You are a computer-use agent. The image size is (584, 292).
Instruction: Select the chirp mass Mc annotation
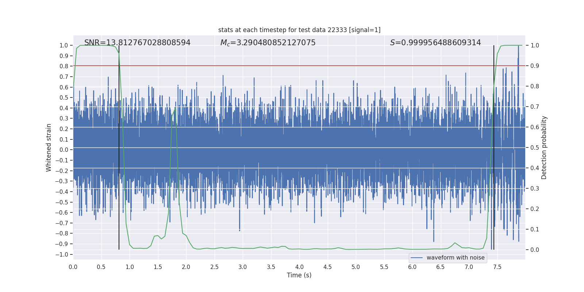268,43
